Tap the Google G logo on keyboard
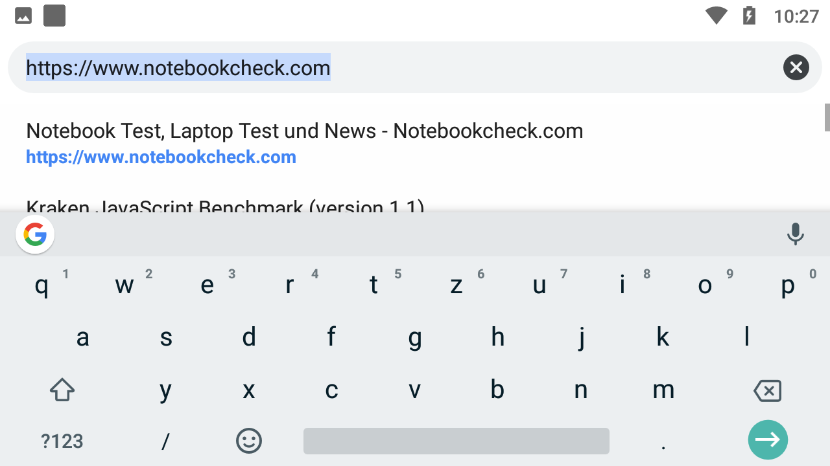The width and height of the screenshot is (830, 466). [x=35, y=234]
